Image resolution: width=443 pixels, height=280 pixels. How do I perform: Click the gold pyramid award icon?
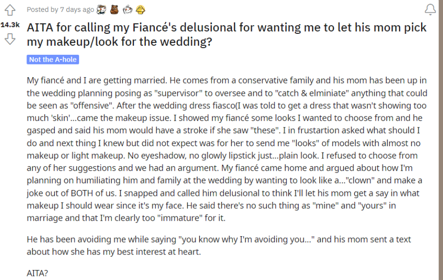(140, 10)
